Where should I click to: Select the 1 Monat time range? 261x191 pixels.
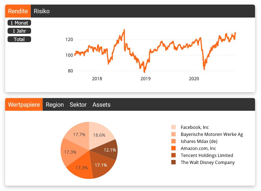point(19,23)
